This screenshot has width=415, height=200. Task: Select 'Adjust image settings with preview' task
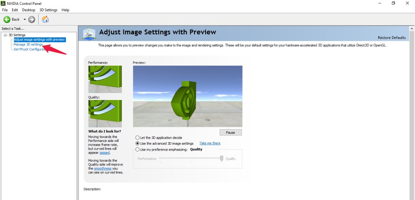(39, 40)
